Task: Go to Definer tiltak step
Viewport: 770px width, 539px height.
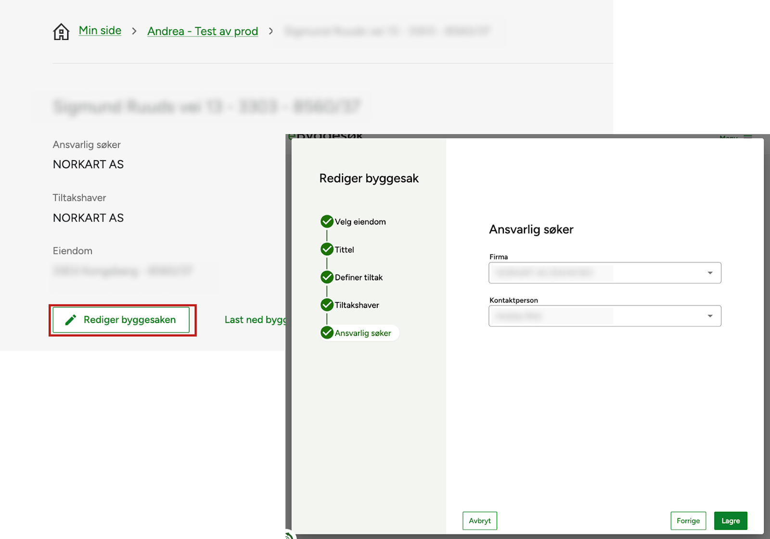Action: [359, 277]
